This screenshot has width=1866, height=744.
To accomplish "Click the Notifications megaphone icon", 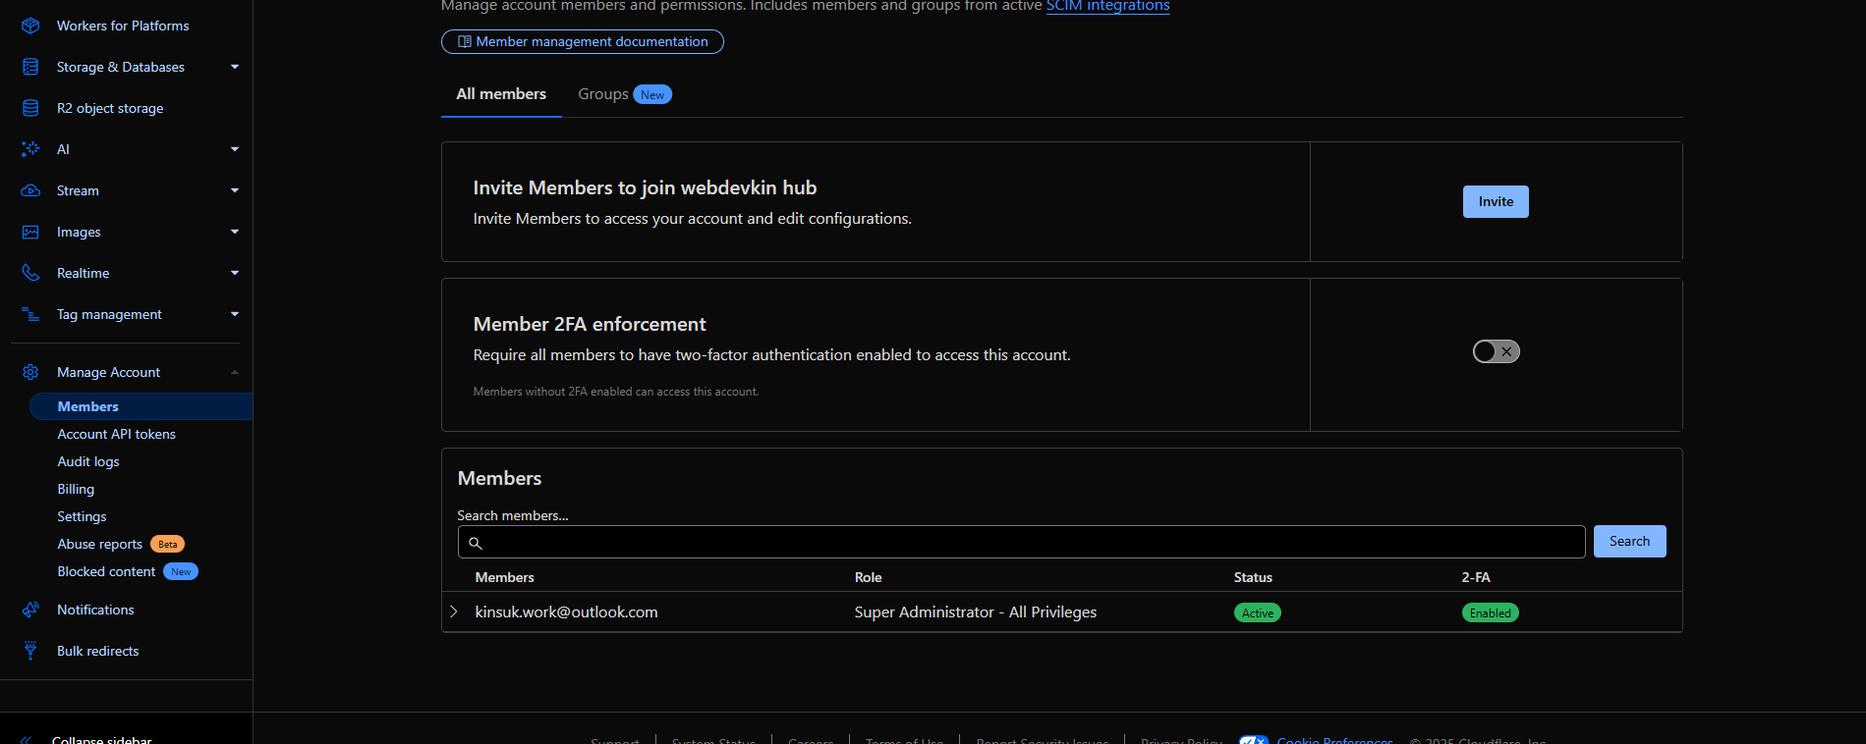I will coord(30,610).
